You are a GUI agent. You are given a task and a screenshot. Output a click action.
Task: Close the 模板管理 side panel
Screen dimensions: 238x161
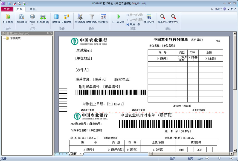[x=51, y=33]
